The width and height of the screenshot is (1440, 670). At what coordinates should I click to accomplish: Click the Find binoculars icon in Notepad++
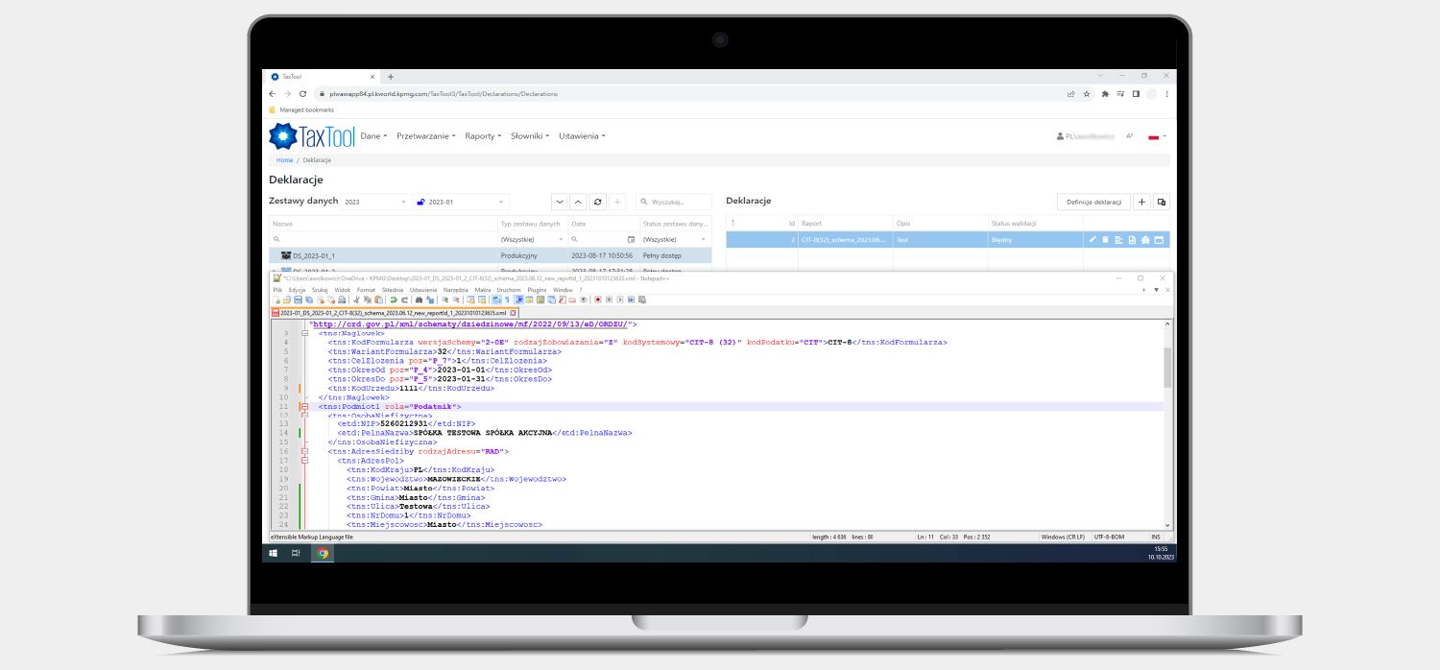[x=419, y=299]
